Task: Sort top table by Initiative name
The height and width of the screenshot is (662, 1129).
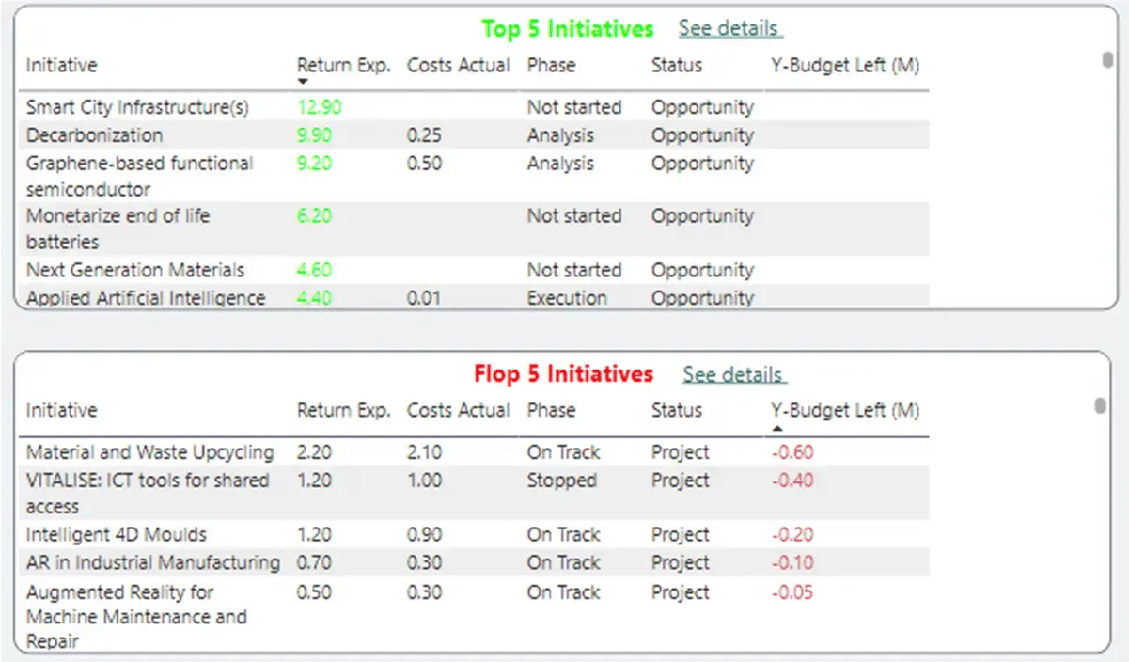Action: pos(61,65)
